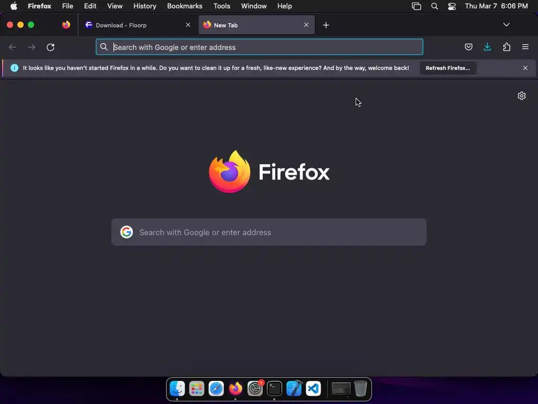Click the date and time clock
The height and width of the screenshot is (404, 538).
point(496,6)
